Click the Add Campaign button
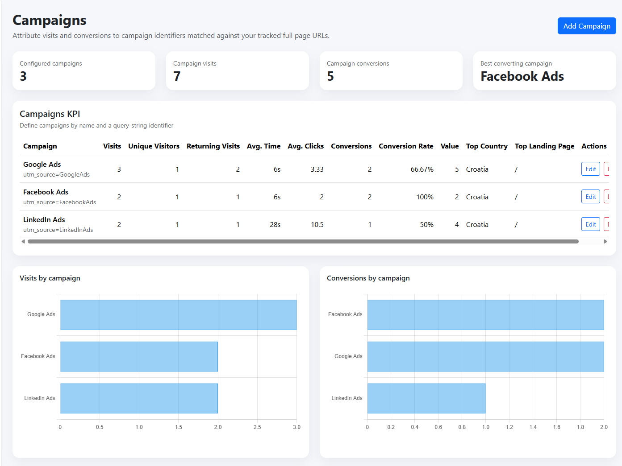Image resolution: width=622 pixels, height=466 pixels. [x=586, y=26]
